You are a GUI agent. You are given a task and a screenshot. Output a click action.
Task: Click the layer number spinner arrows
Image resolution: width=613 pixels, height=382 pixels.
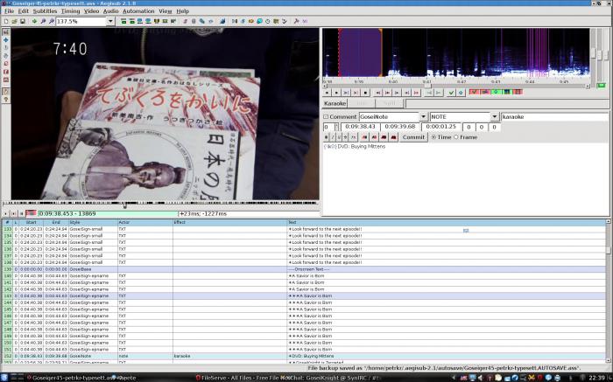[x=336, y=128]
